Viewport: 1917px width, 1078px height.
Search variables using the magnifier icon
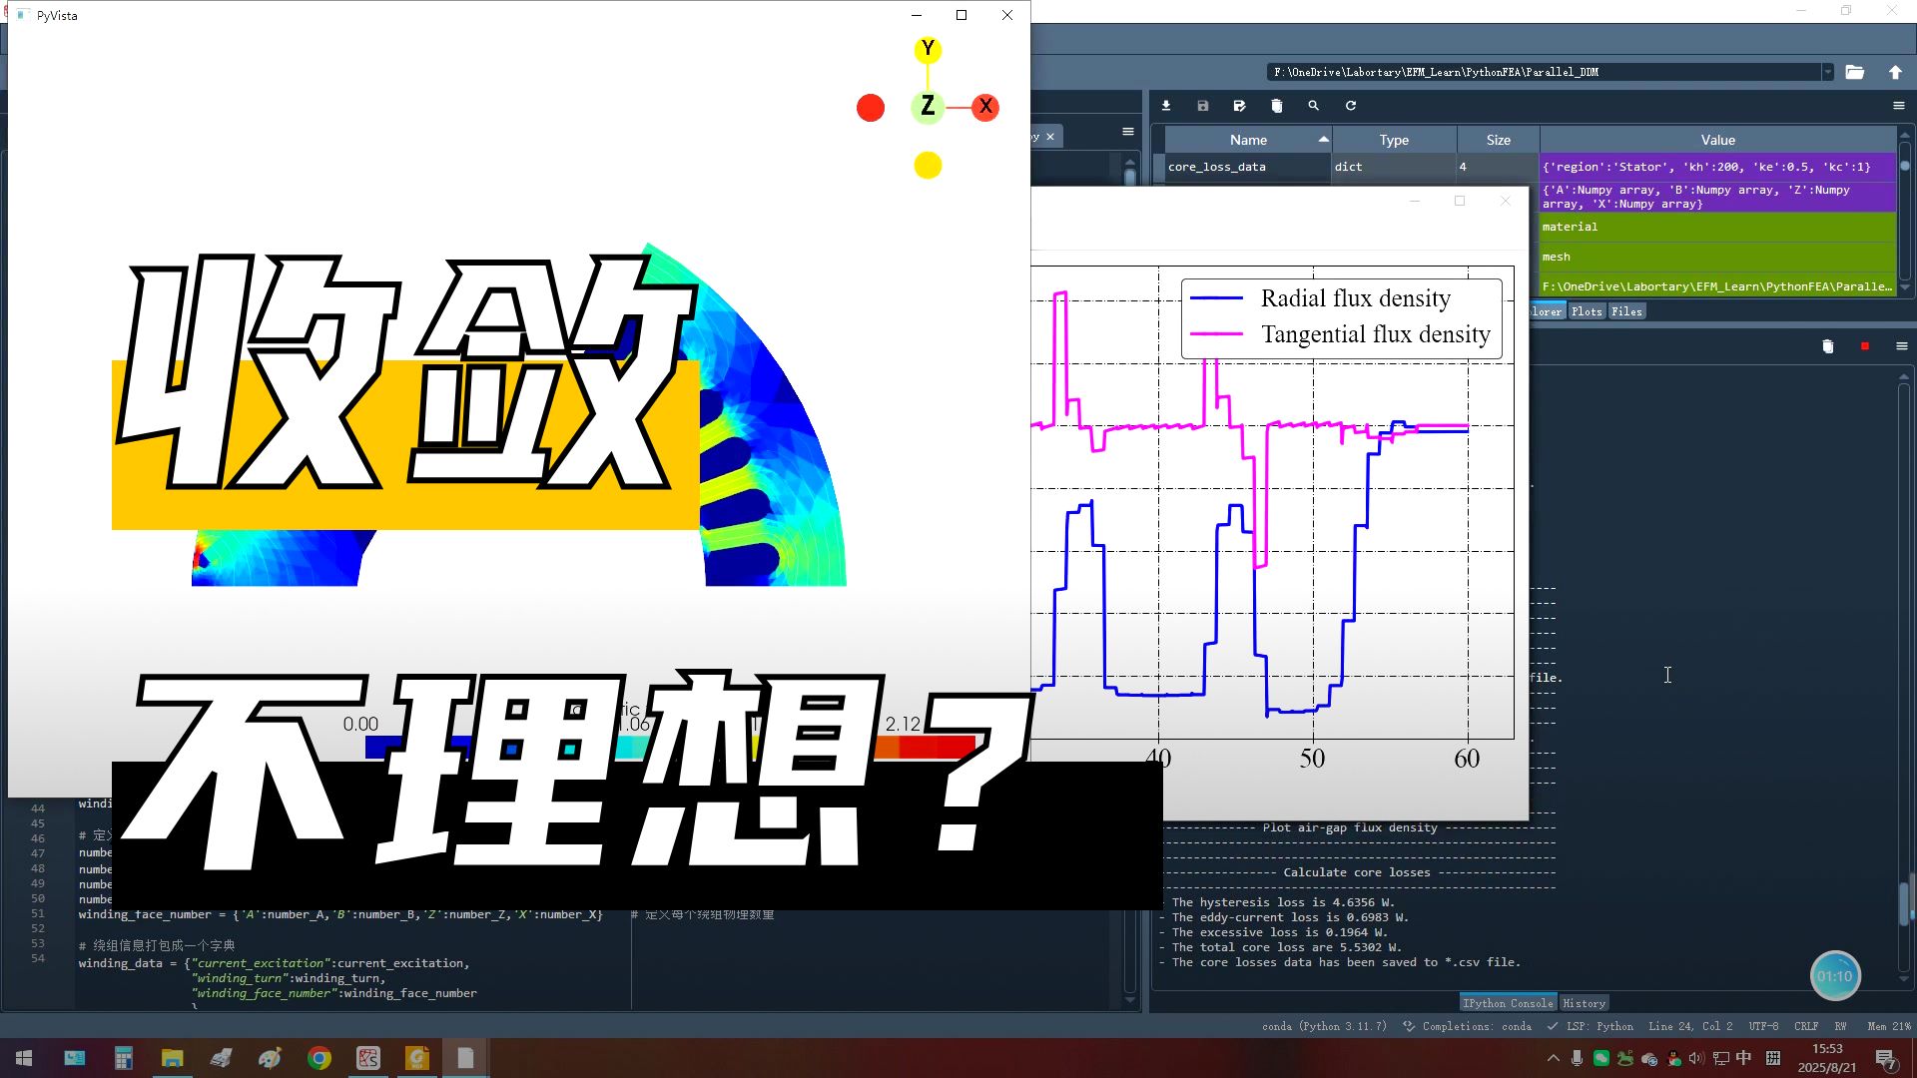tap(1313, 105)
